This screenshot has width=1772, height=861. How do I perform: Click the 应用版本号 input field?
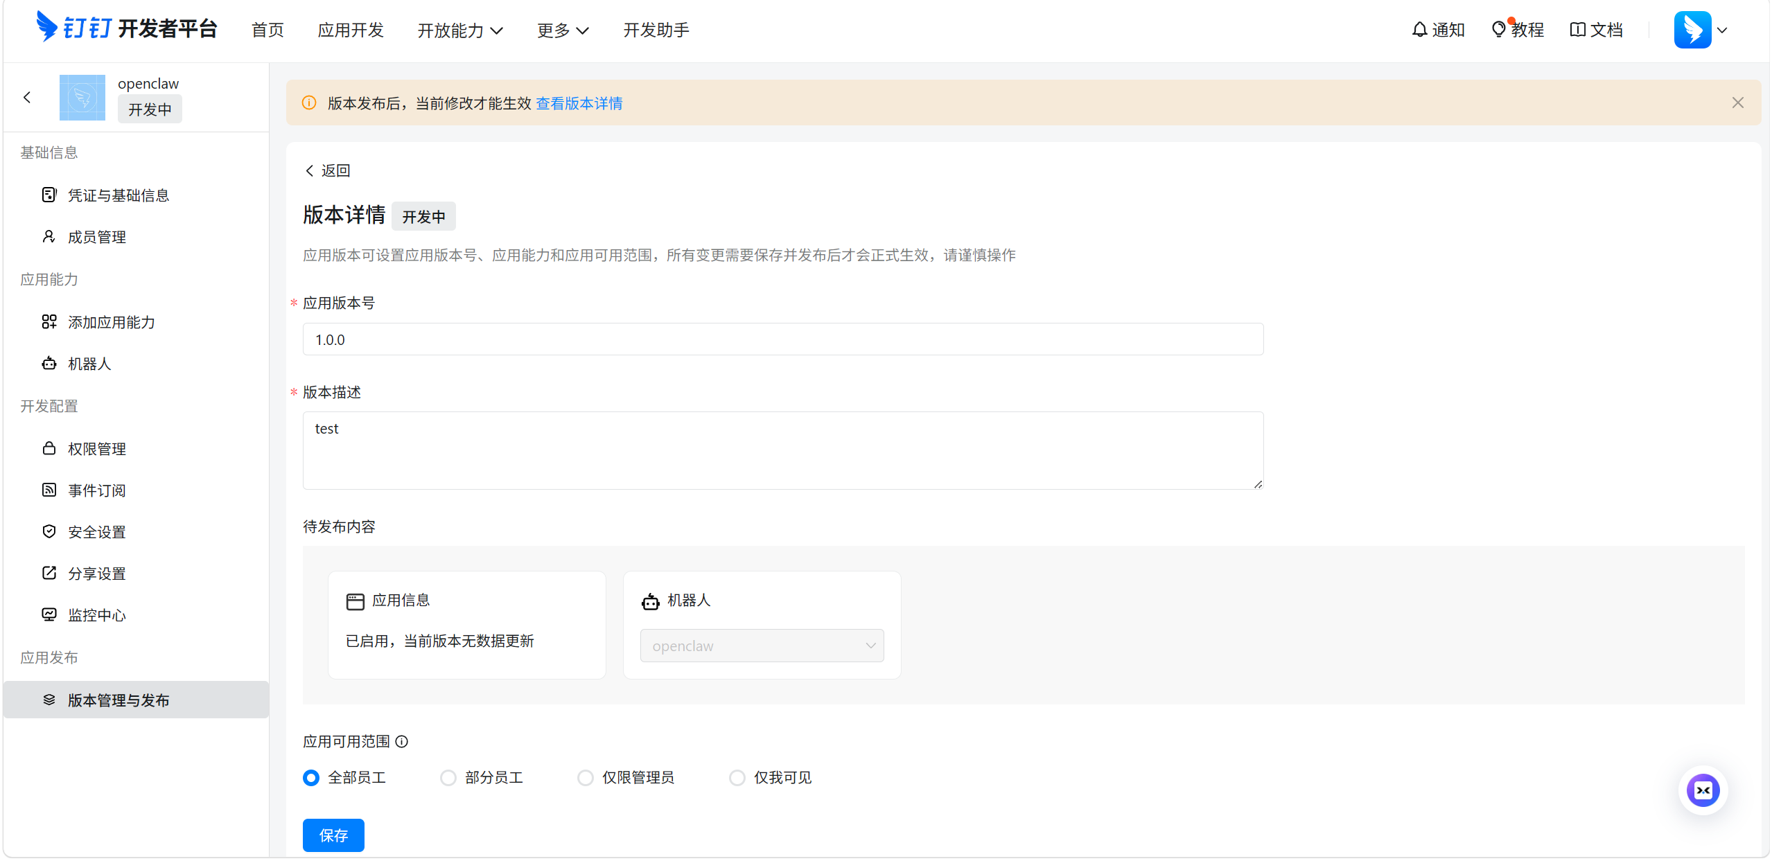(x=783, y=339)
